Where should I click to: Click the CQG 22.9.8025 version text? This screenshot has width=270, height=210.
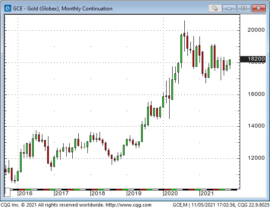click(253, 205)
